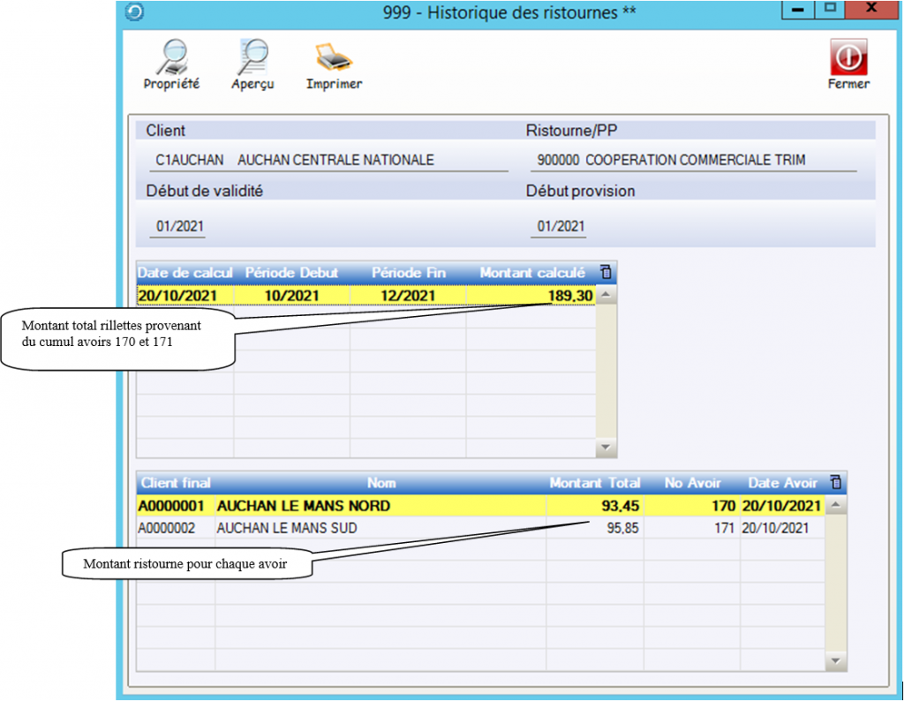Viewport: 904px width, 701px height.
Task: Sort by Date de calcul column header
Action: [x=185, y=272]
